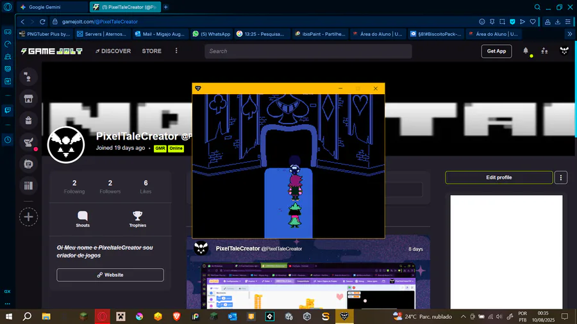
Task: Click the pinboard pin icon in address bar
Action: coord(492,22)
